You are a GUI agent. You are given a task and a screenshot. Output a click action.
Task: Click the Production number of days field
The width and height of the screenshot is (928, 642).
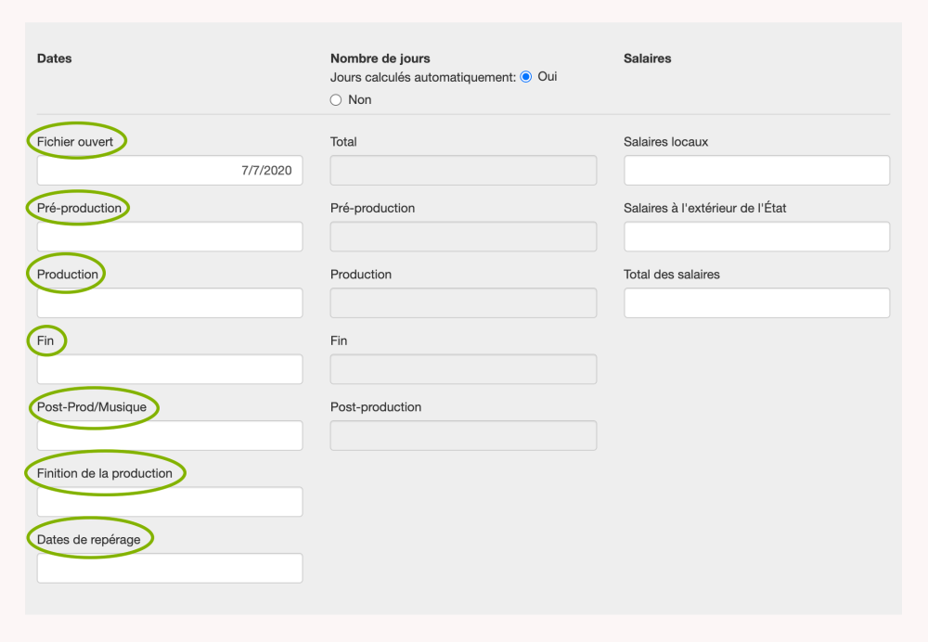coord(463,303)
